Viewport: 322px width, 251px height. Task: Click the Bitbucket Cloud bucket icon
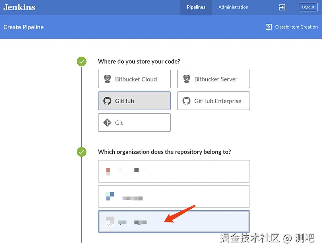(x=107, y=79)
